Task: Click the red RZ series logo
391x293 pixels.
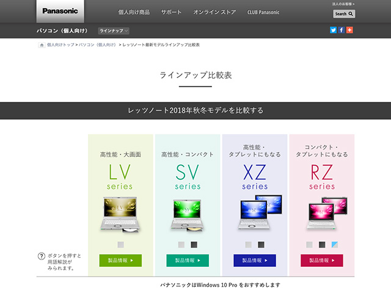Action: [322, 176]
